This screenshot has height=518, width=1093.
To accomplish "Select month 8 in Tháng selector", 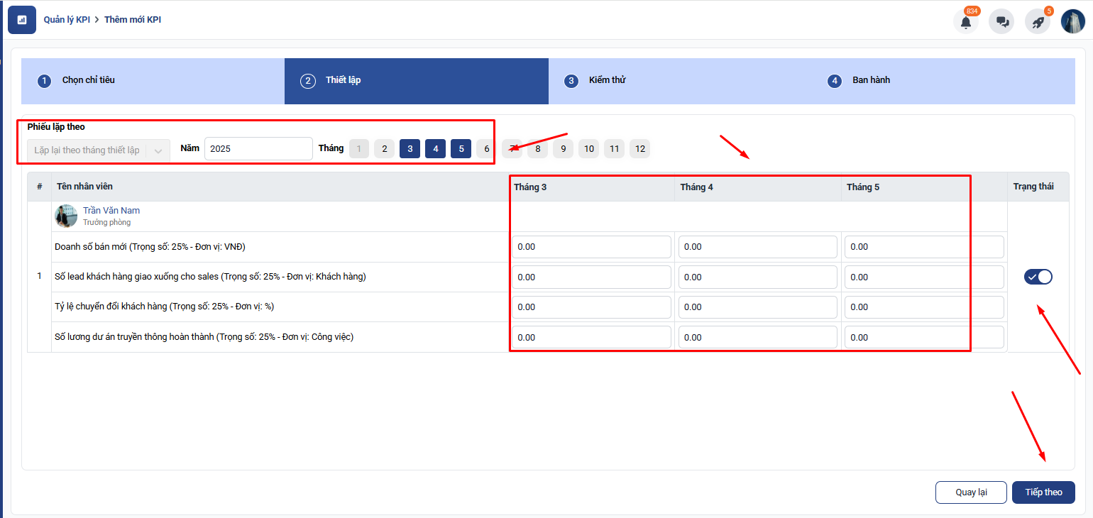I will tap(538, 149).
